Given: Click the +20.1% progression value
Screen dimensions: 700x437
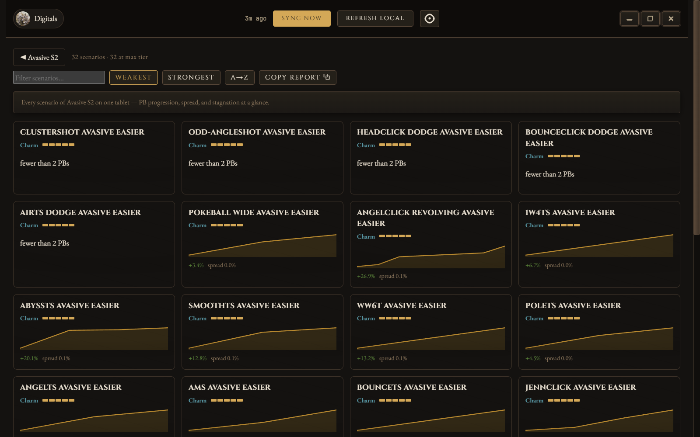Looking at the screenshot, I should click(29, 358).
